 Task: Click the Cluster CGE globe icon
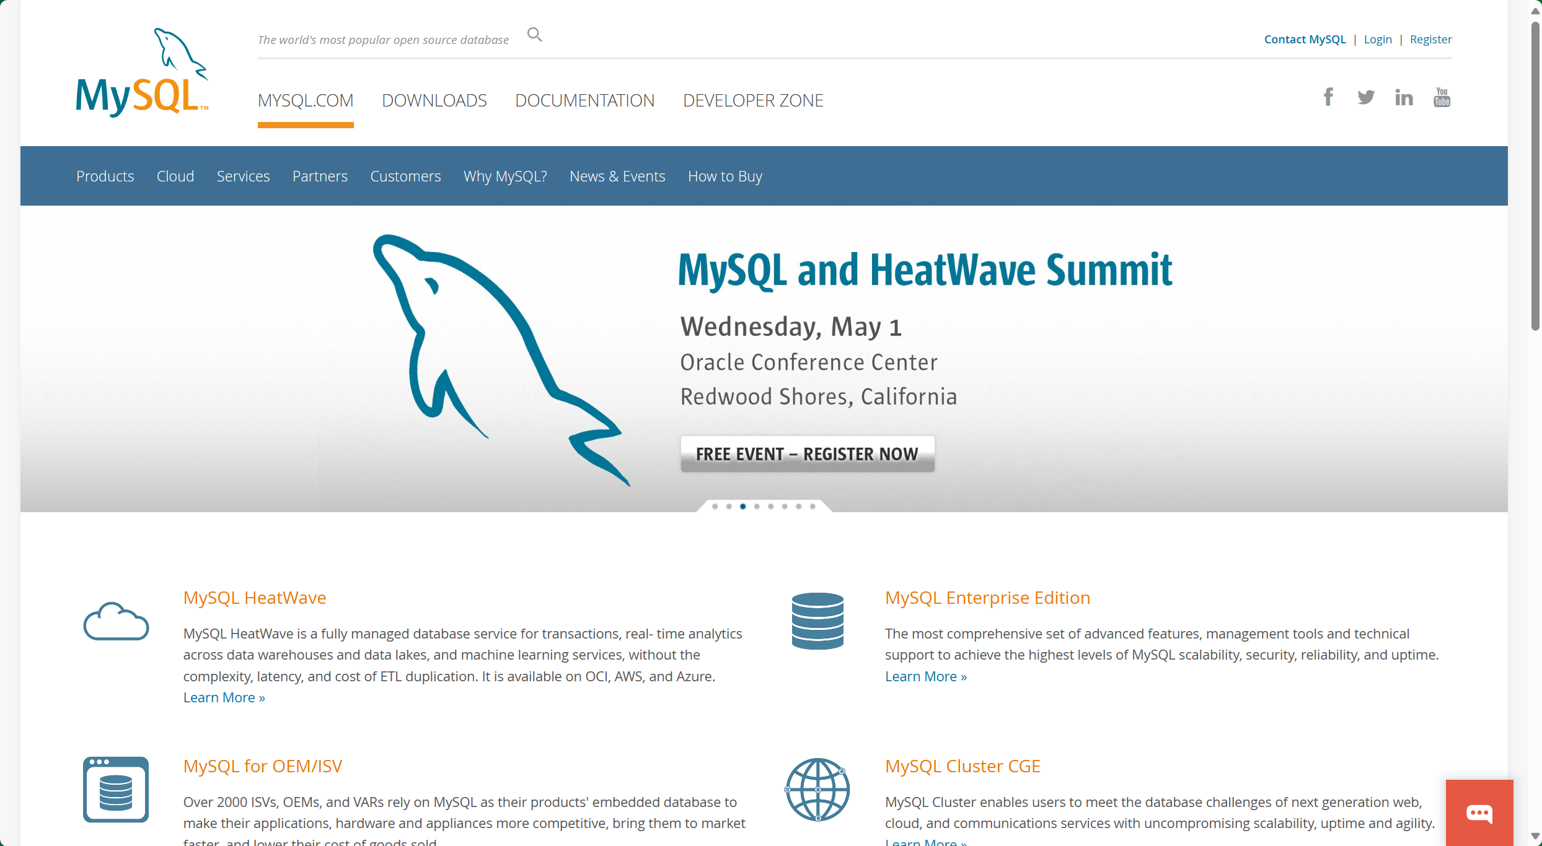coord(817,790)
